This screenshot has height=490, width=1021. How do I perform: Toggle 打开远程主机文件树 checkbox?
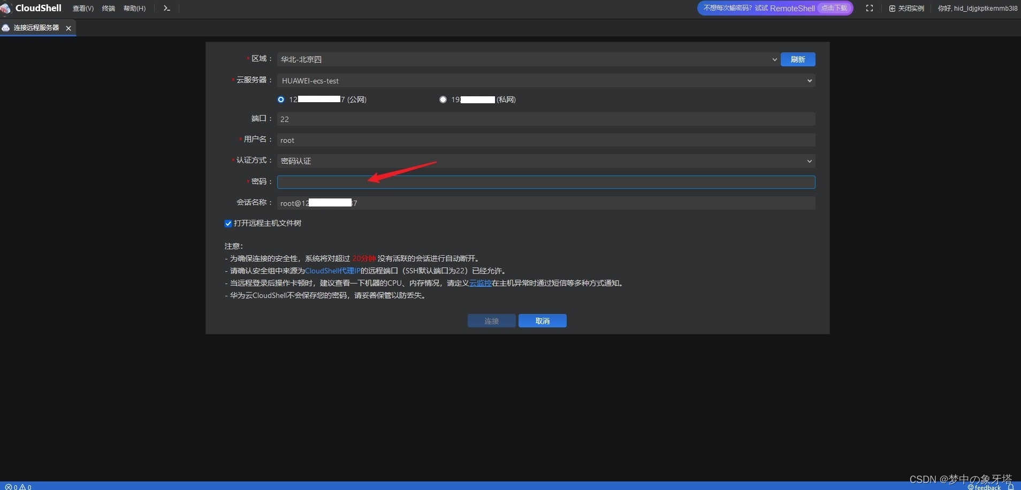(228, 224)
